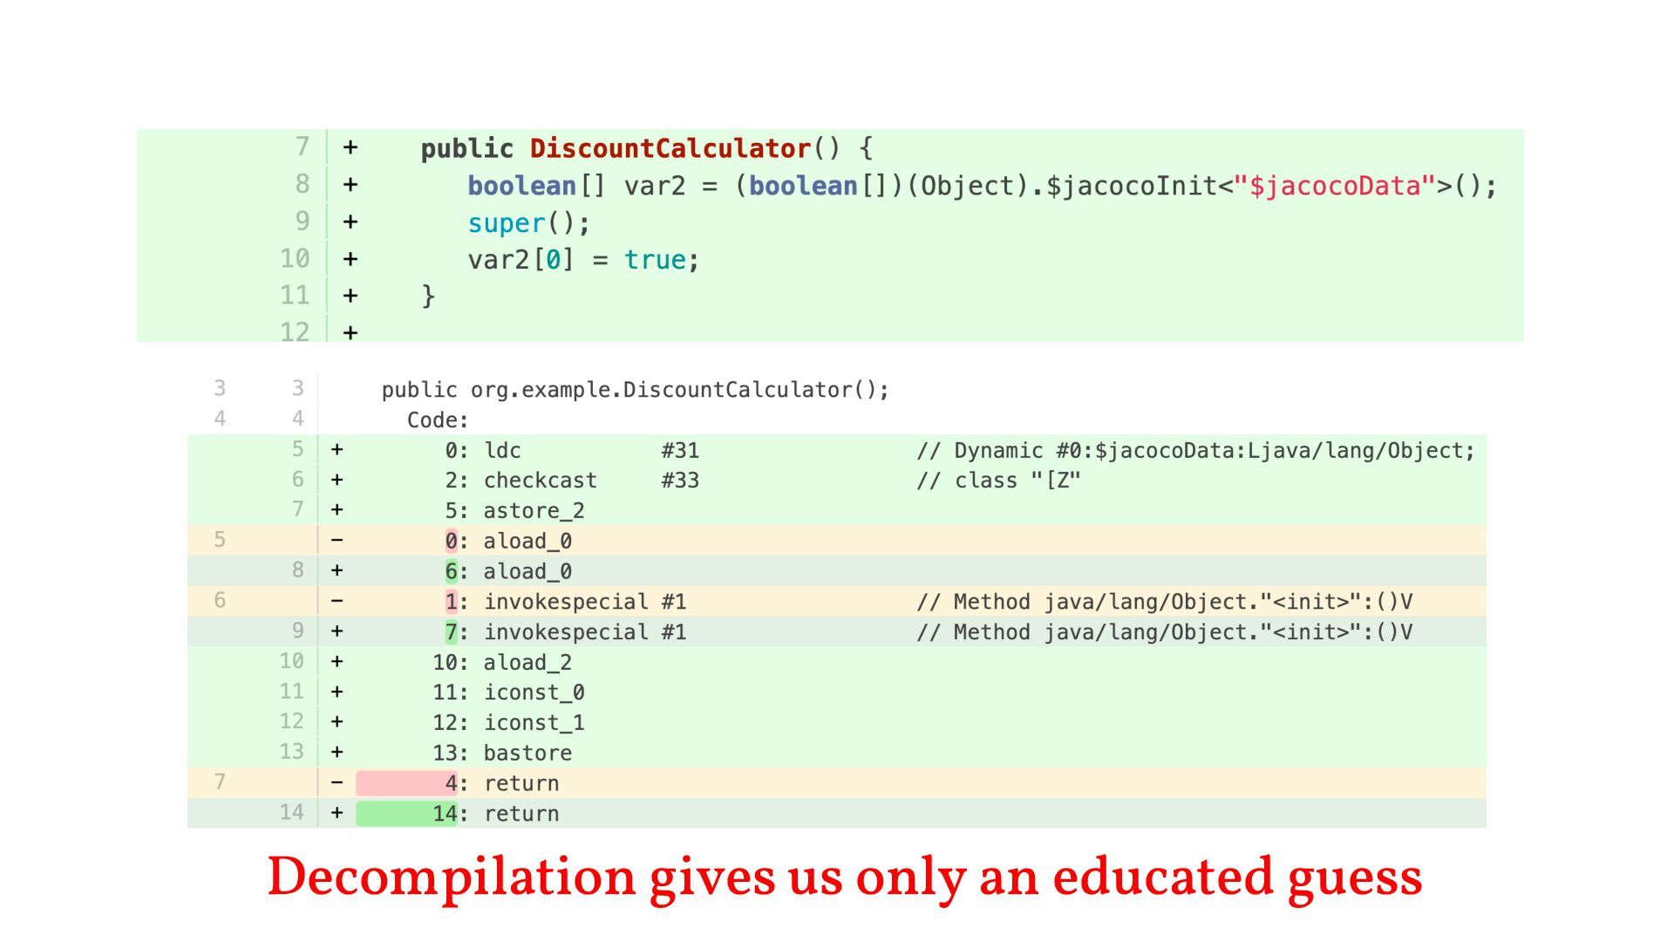1674x942 pixels.
Task: Click the '11: iconst_0' instruction
Action: (508, 693)
